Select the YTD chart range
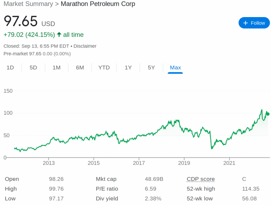Viewport: 271px width, 205px height. (104, 67)
